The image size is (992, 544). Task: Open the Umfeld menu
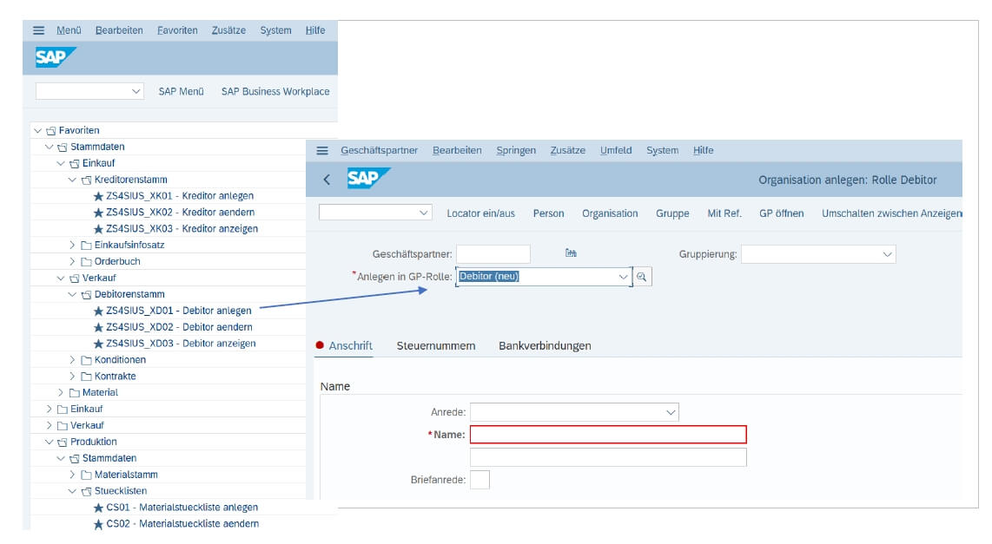pos(616,150)
